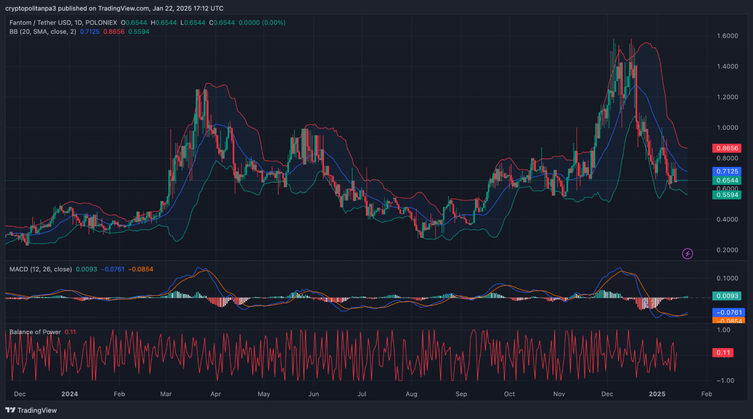Click the blue -0.0761 MACD value tag
Image resolution: width=753 pixels, height=419 pixels.
[x=728, y=312]
